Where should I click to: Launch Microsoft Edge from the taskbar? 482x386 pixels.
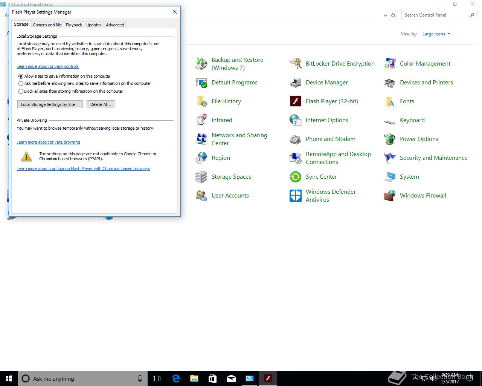point(175,378)
